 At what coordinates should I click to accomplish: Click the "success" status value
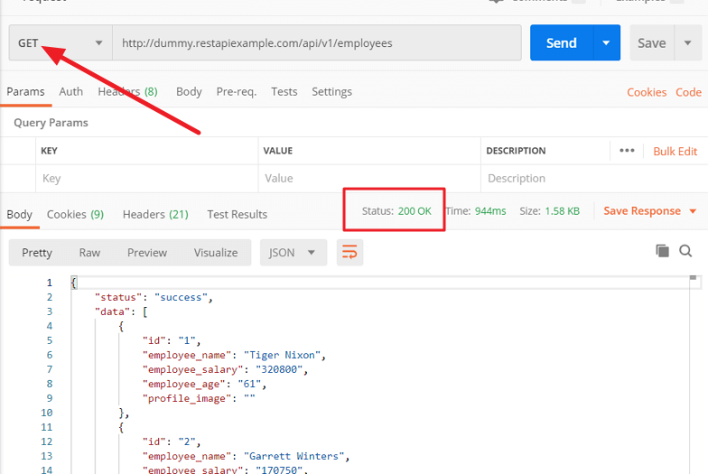click(181, 298)
